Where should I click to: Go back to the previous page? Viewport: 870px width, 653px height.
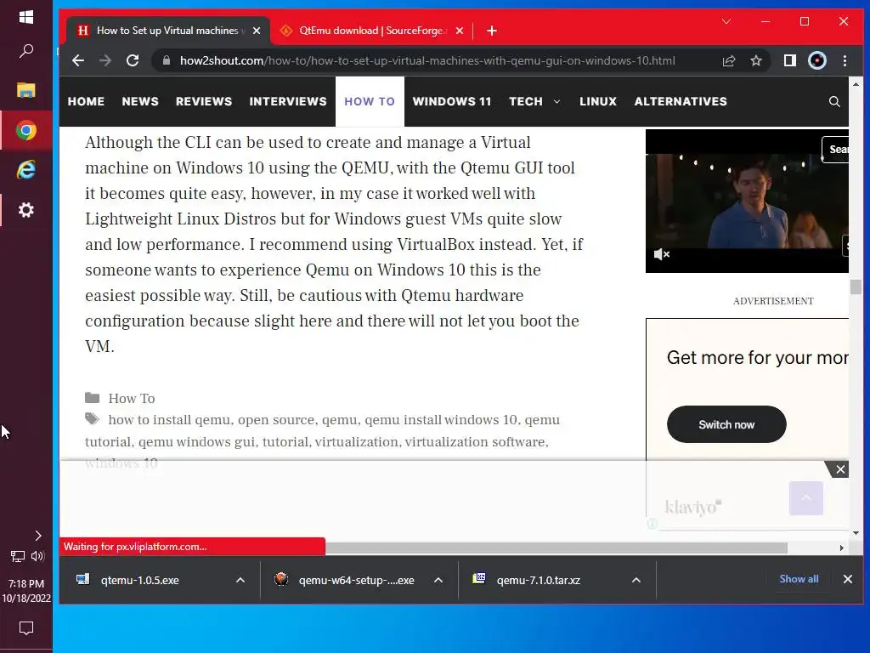click(78, 60)
